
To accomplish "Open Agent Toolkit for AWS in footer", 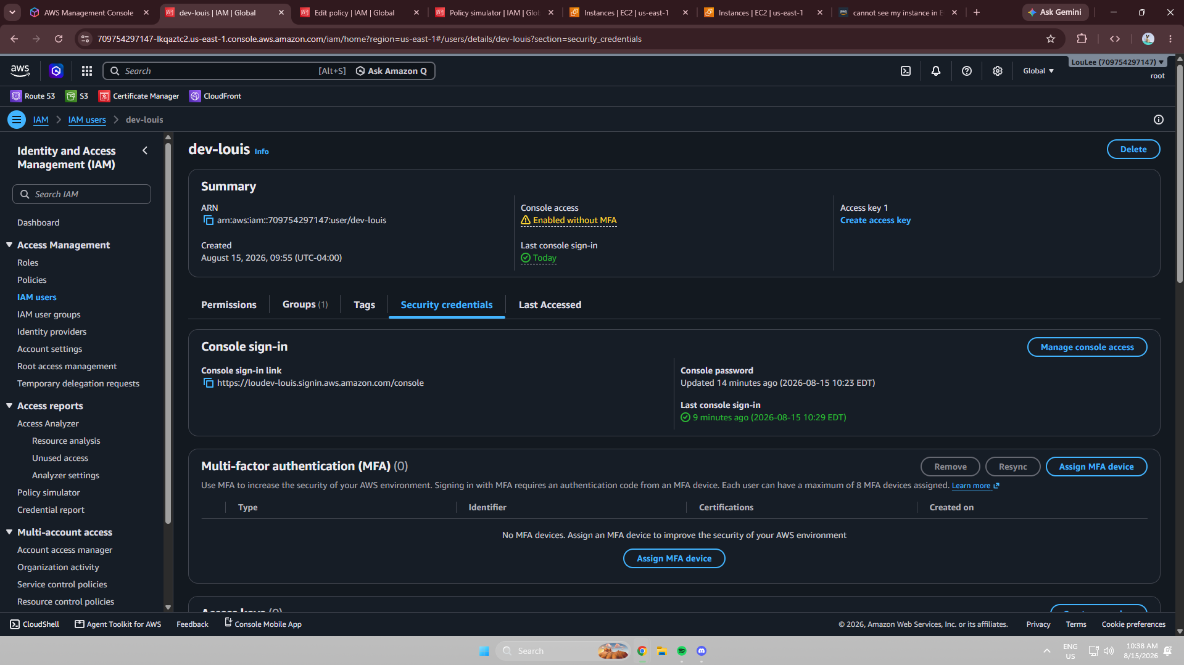I will click(x=118, y=624).
